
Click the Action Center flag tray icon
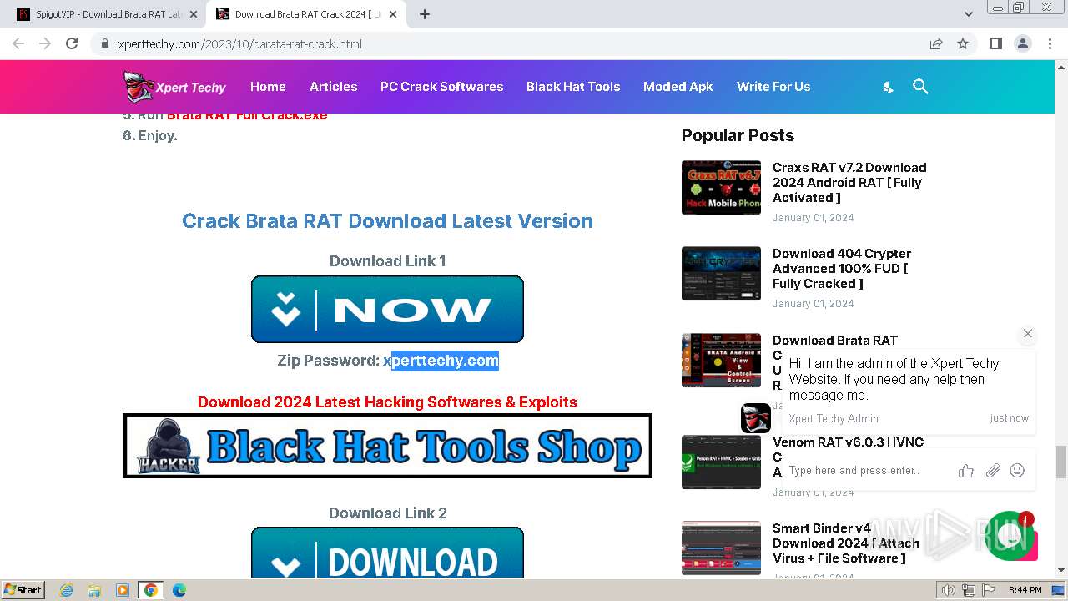coord(987,590)
